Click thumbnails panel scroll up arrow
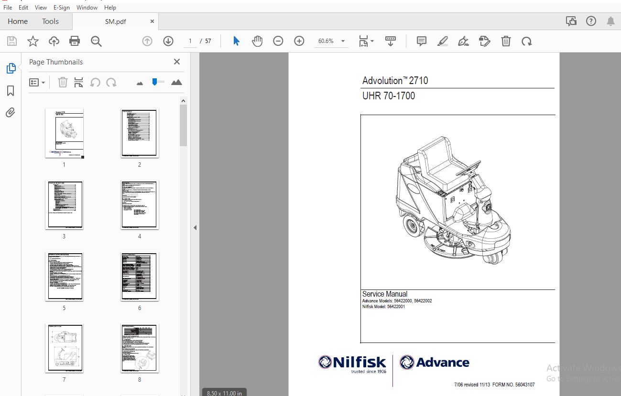 (x=184, y=100)
